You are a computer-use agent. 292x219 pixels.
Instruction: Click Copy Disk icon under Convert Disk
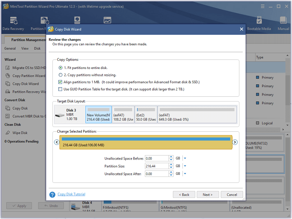pyautogui.click(x=7, y=108)
